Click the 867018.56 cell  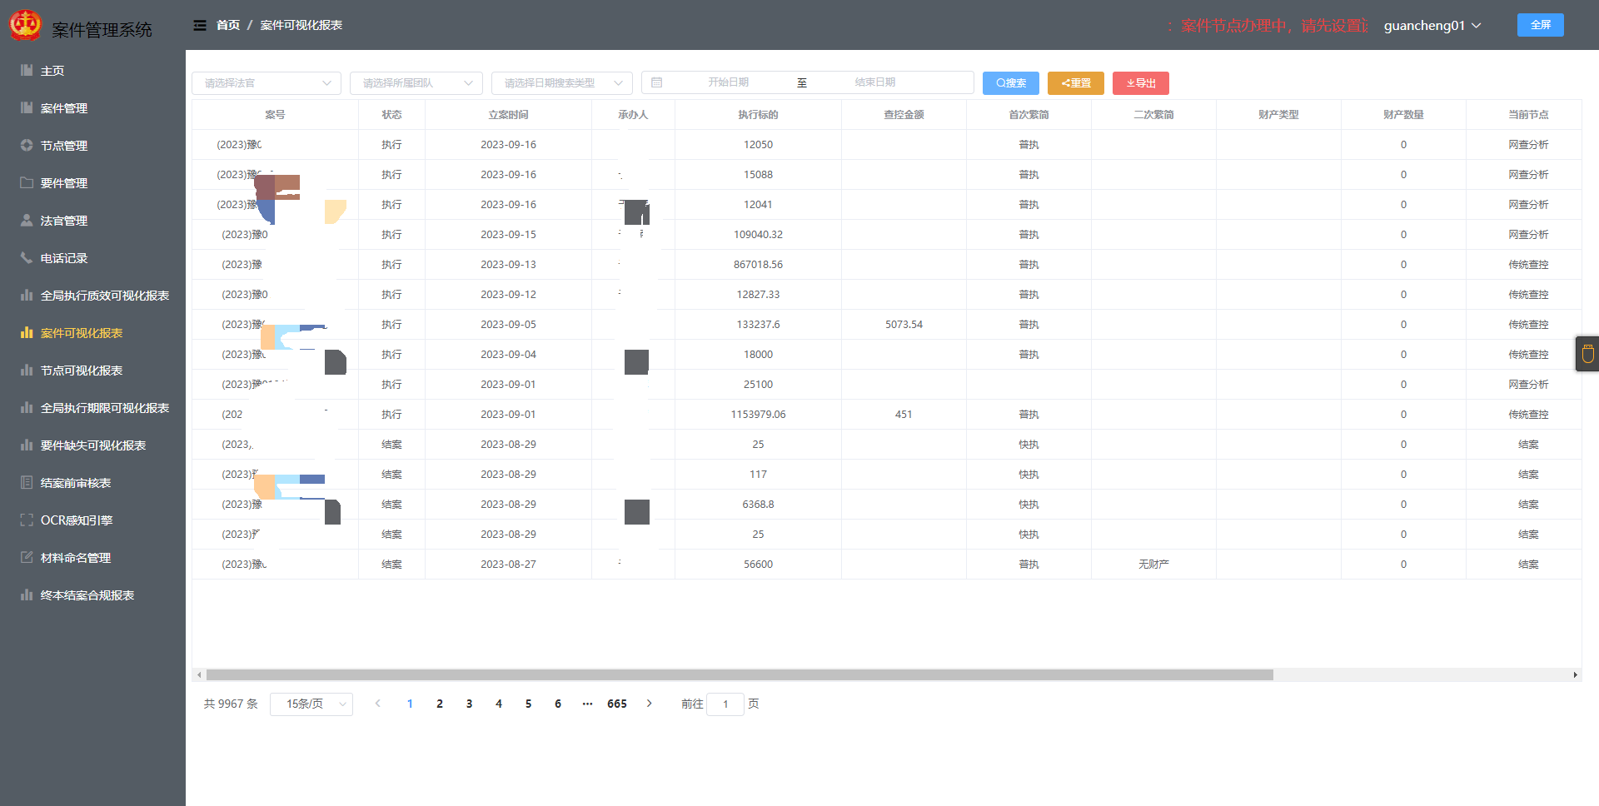(x=758, y=265)
